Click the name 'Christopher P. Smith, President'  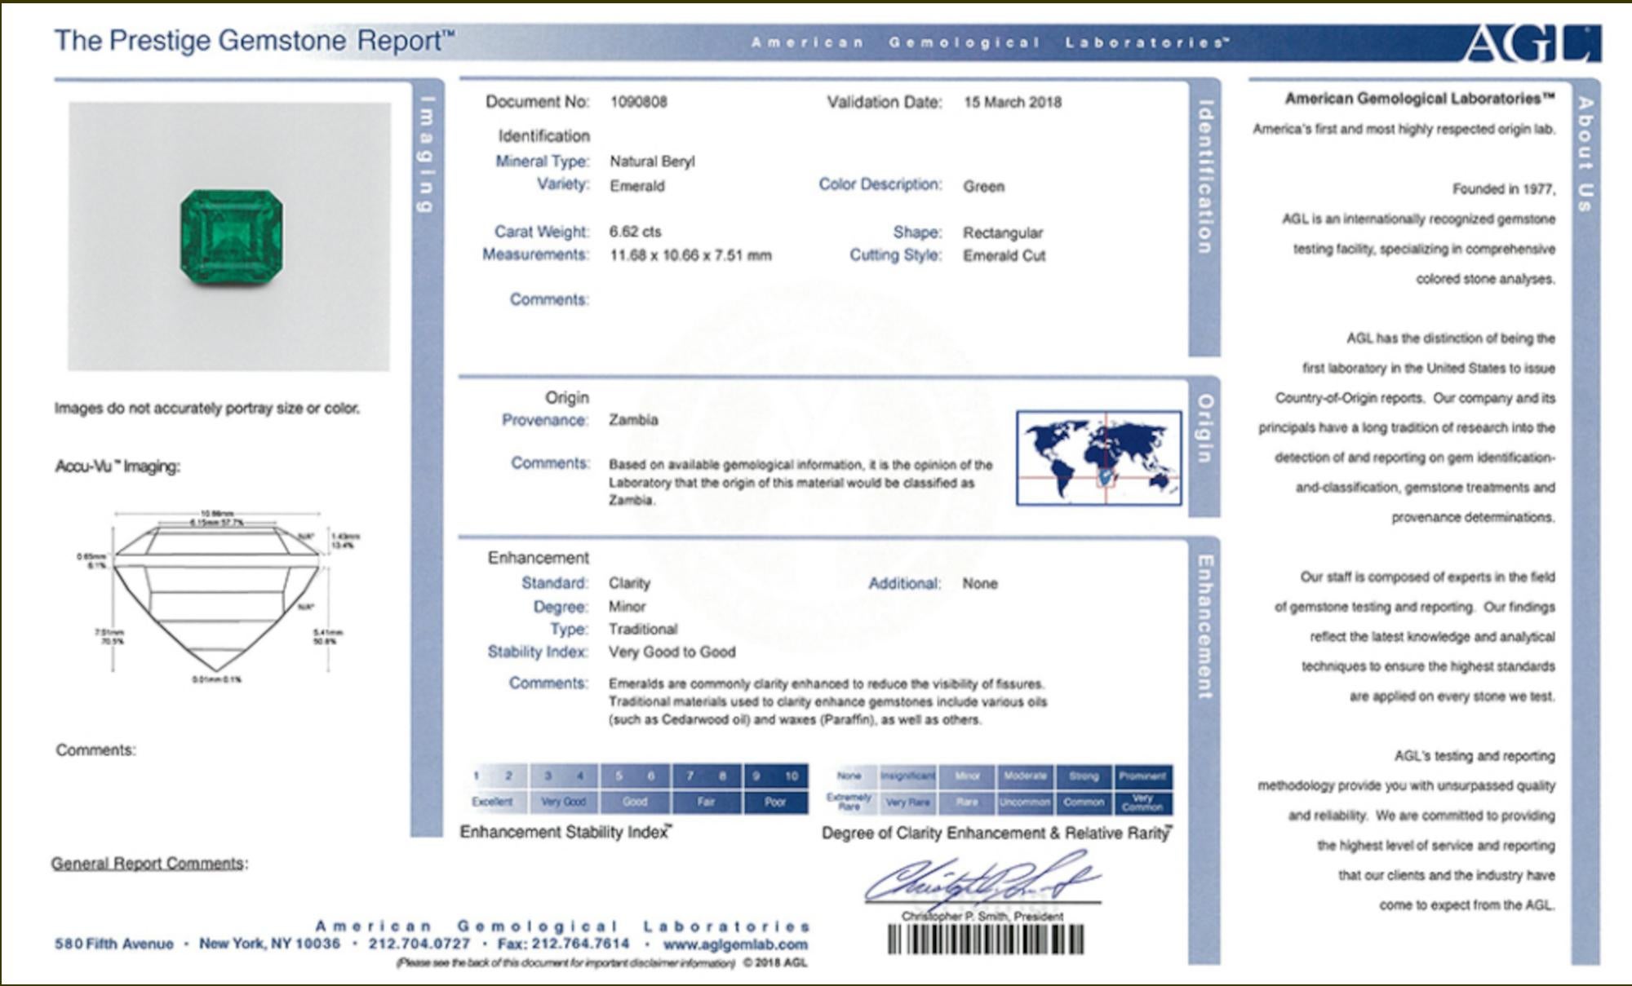pos(982,917)
